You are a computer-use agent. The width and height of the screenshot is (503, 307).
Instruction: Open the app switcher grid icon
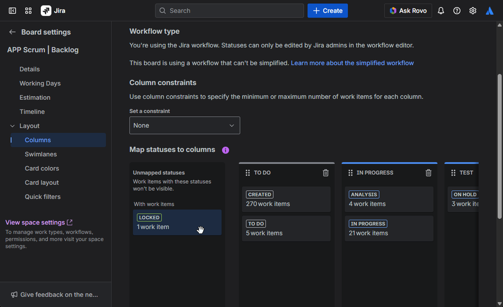28,11
